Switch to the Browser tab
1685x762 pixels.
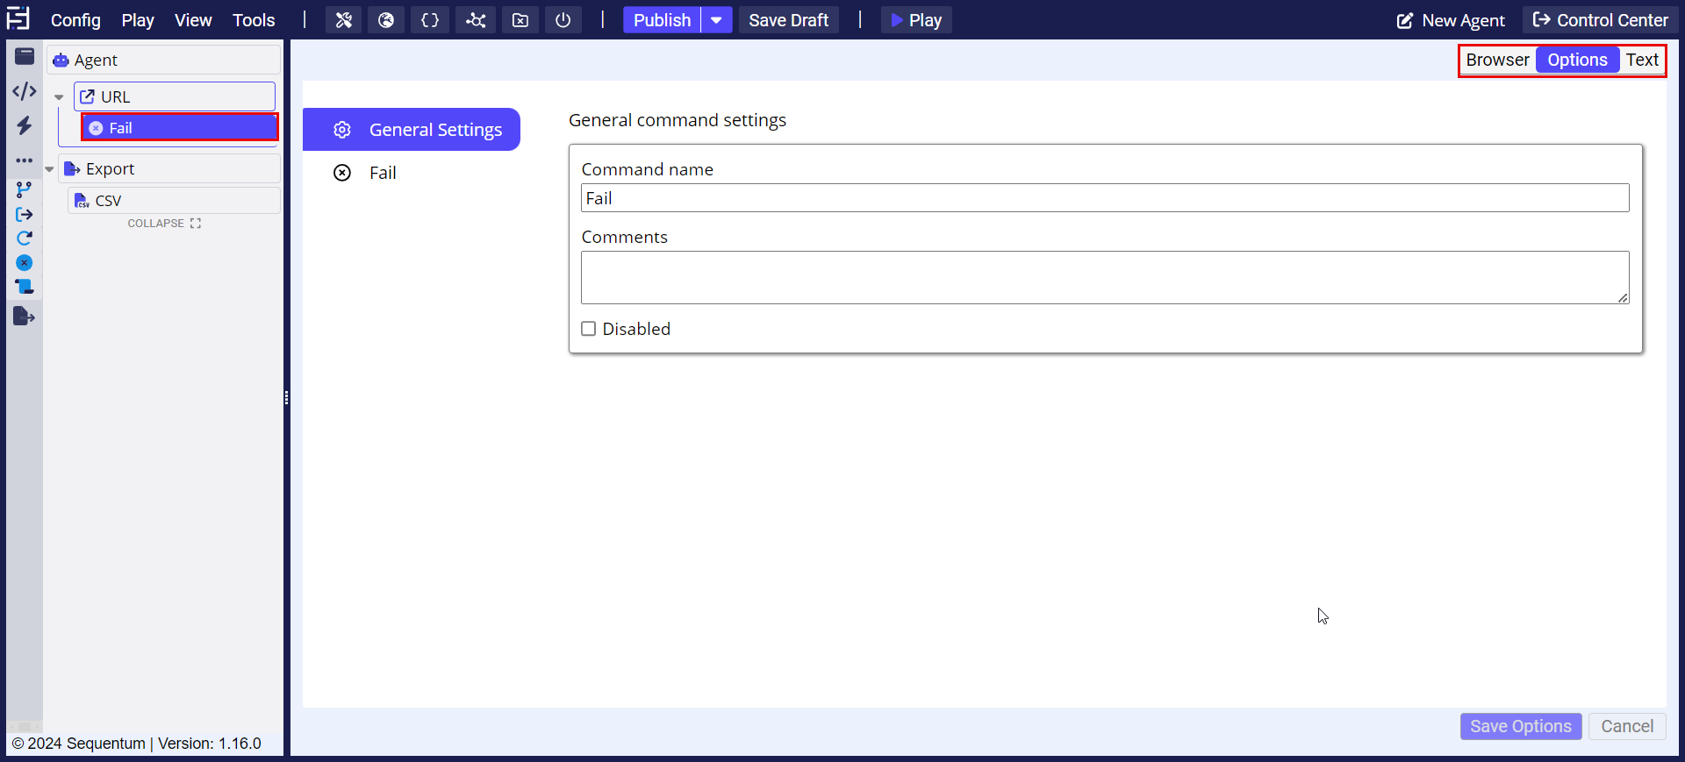pos(1497,60)
